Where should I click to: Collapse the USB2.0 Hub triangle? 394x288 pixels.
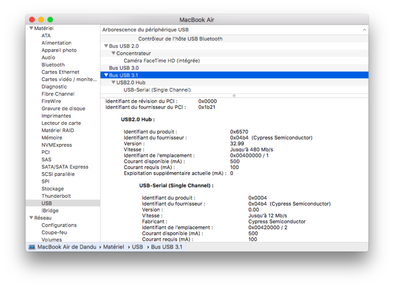click(x=113, y=82)
